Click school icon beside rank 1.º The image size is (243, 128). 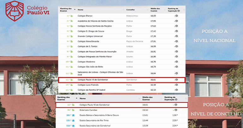click(72, 16)
